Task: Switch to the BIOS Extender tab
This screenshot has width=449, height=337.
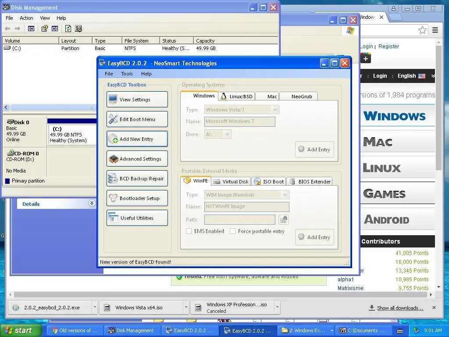Action: [310, 181]
